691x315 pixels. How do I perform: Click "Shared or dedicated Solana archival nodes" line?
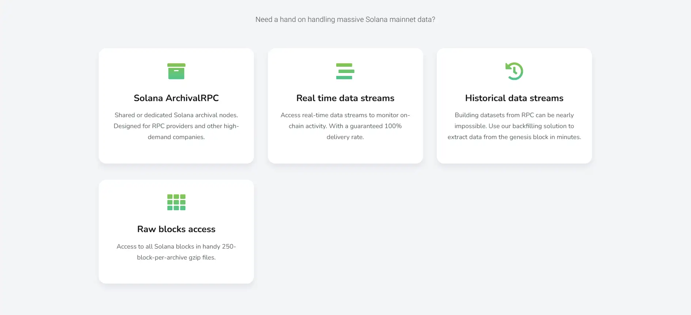tap(176, 115)
